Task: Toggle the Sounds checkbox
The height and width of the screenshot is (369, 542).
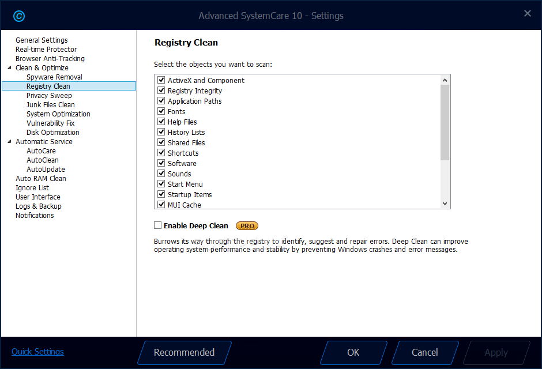Action: (x=161, y=174)
